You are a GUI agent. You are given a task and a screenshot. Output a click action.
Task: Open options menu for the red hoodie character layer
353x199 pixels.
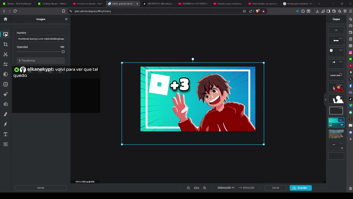tap(341, 85)
